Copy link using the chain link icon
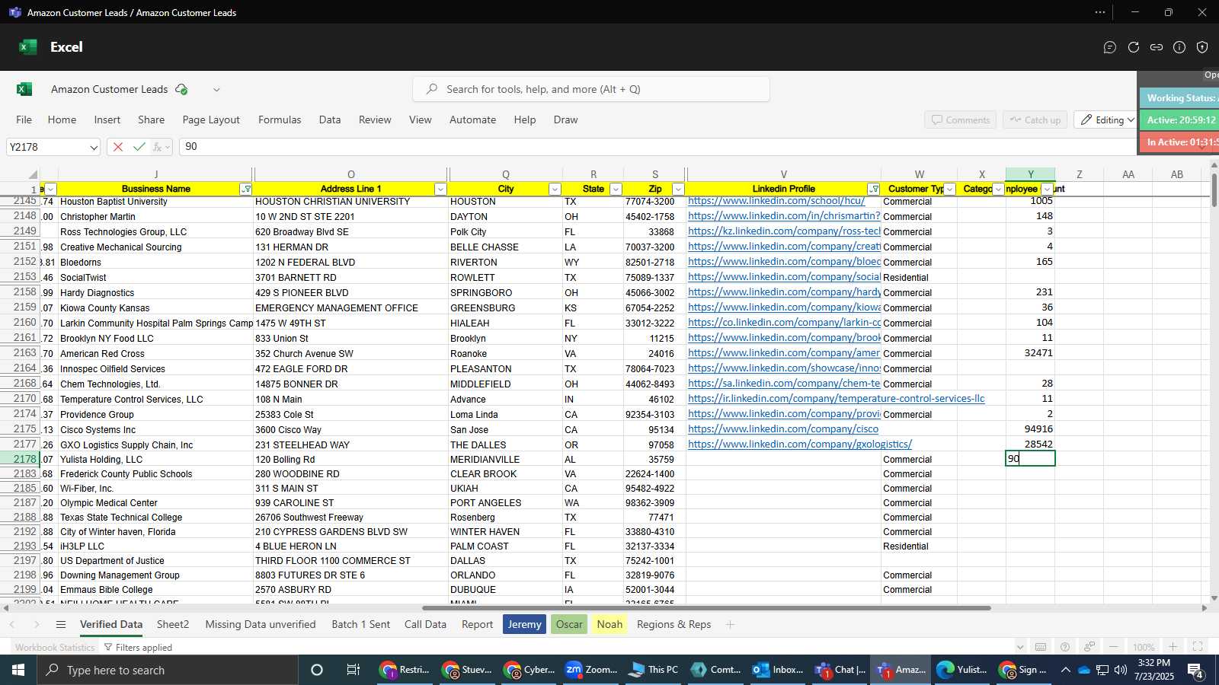 [x=1157, y=47]
